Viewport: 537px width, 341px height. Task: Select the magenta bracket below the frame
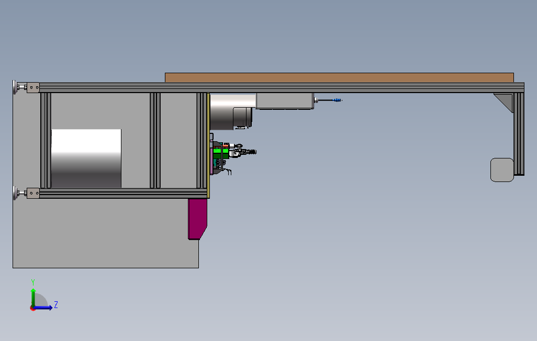197,219
